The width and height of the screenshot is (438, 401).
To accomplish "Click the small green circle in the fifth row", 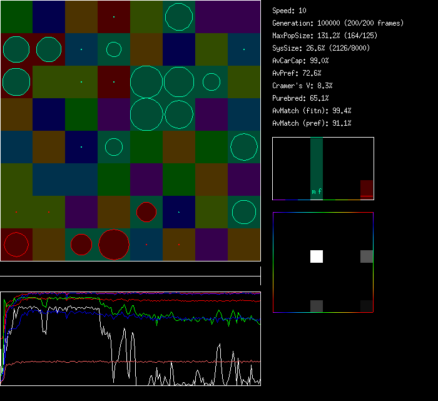I will (113, 147).
